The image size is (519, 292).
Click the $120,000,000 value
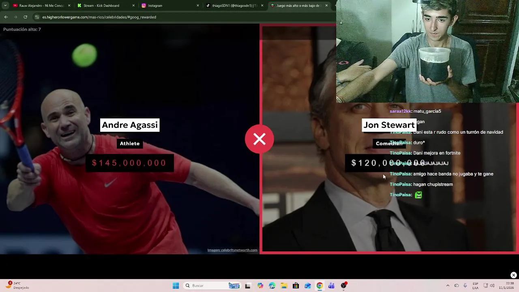[388, 163]
